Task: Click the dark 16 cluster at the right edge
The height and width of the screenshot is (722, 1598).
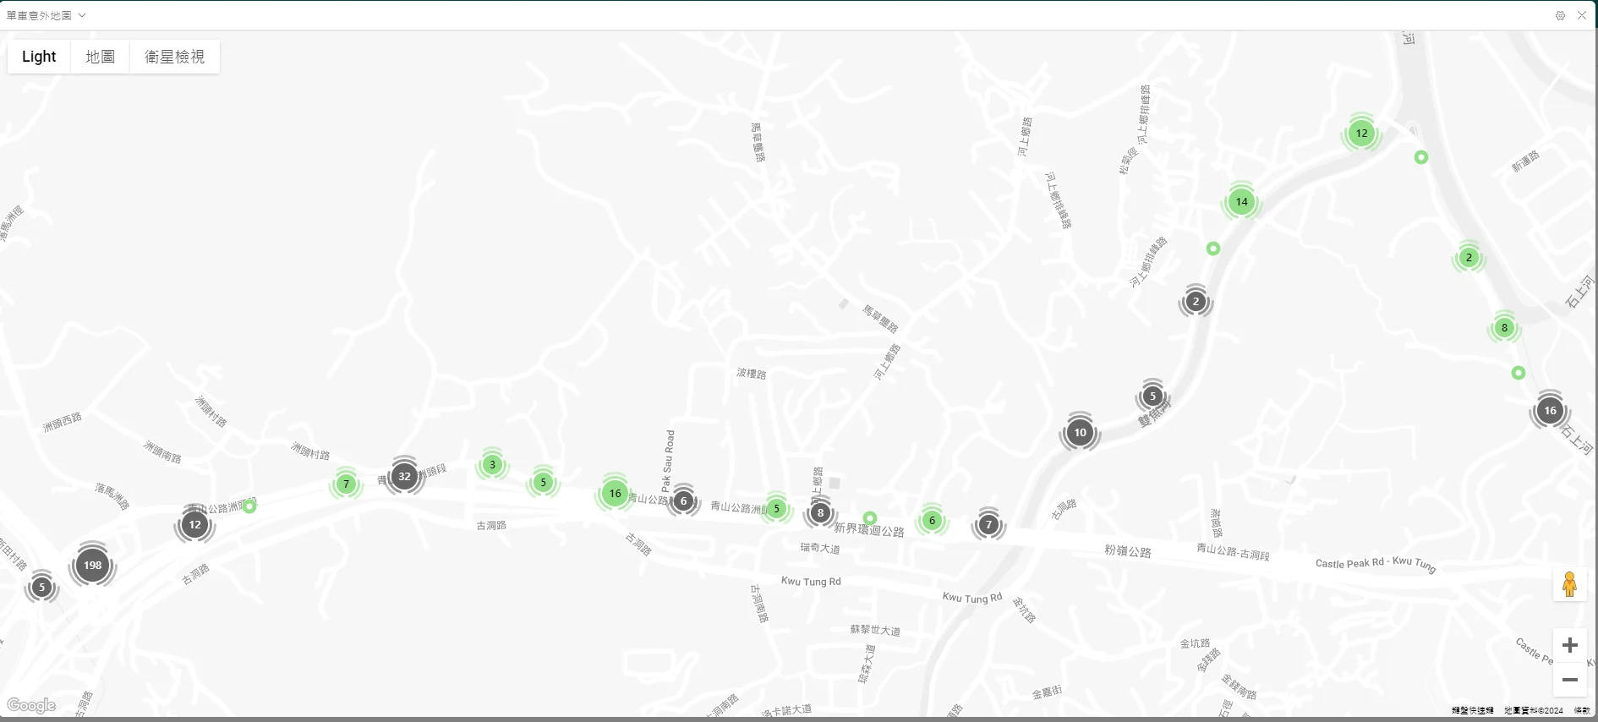Action: point(1550,411)
